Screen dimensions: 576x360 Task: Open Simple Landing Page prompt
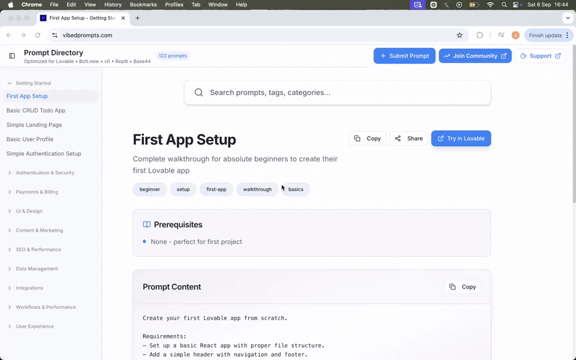click(34, 125)
